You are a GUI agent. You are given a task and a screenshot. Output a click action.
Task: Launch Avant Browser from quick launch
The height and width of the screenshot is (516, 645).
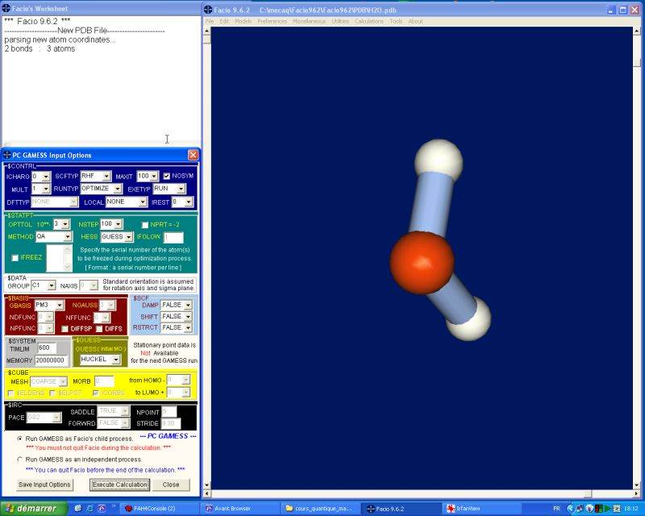pos(102,508)
